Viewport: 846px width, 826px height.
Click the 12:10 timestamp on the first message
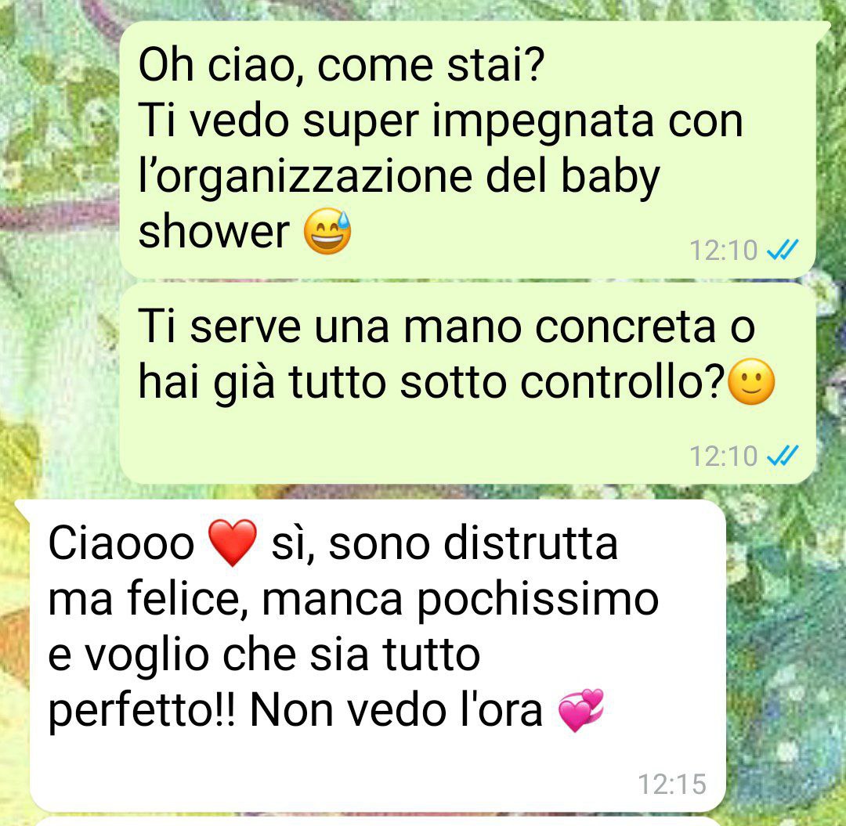click(724, 251)
